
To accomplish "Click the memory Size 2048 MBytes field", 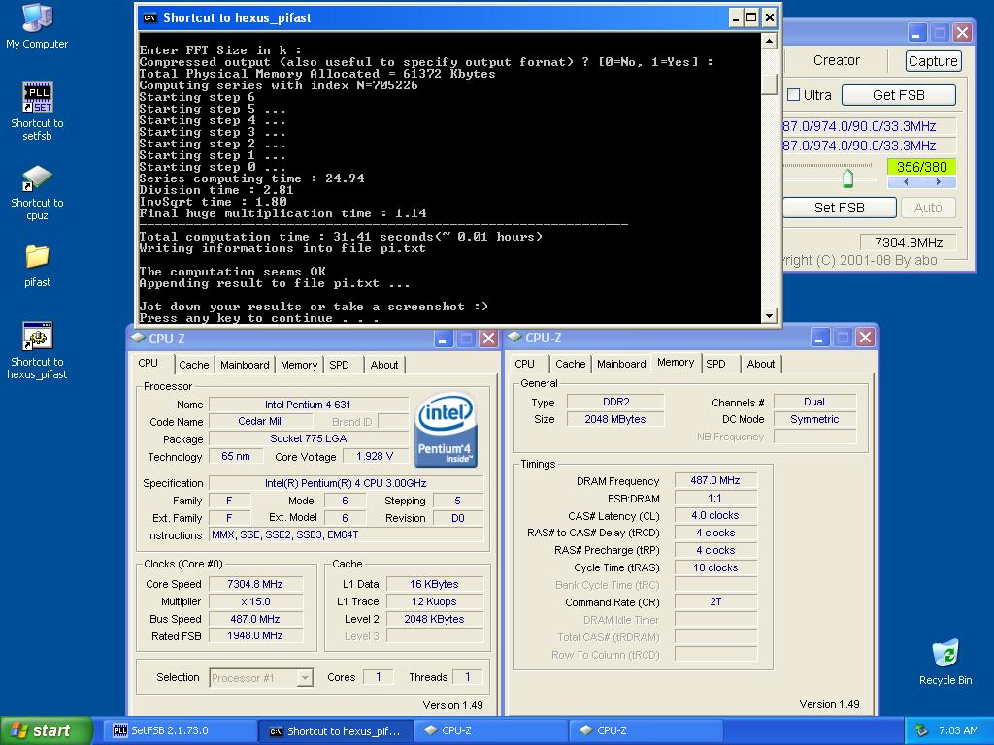I will pos(615,419).
